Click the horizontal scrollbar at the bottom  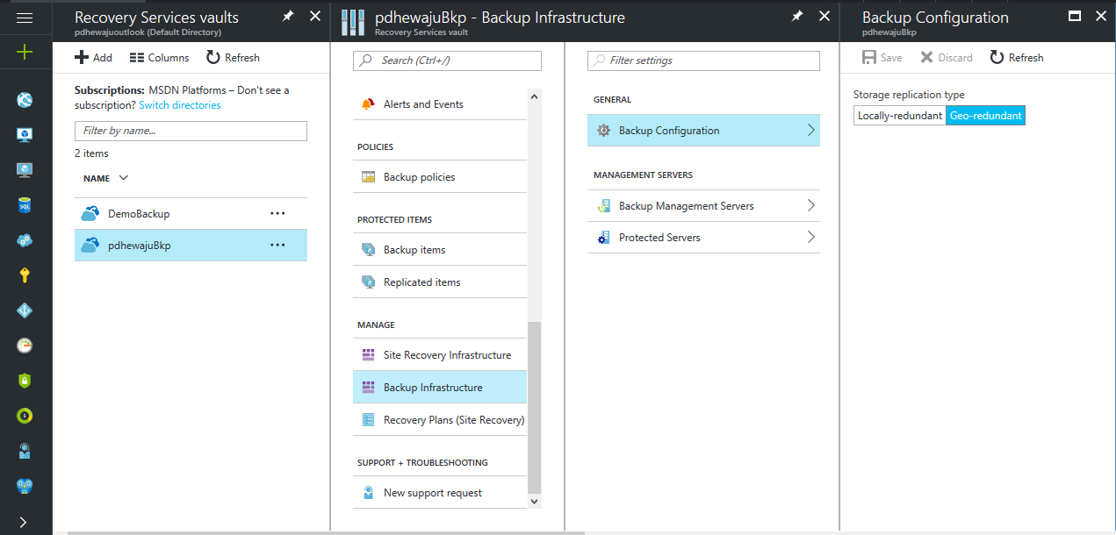coord(326,532)
